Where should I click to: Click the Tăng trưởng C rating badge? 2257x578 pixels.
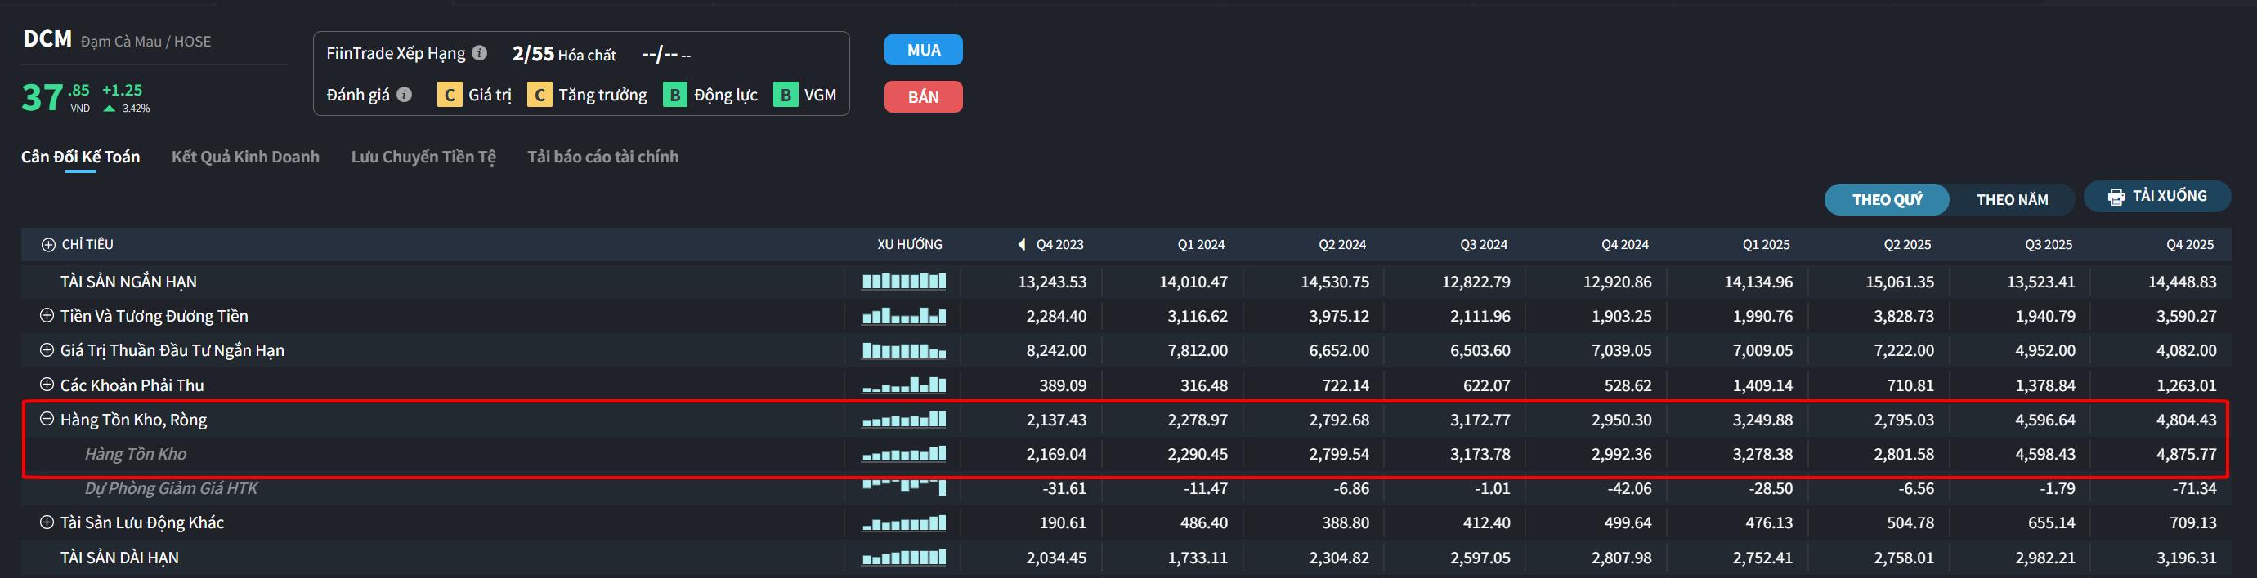pos(540,96)
